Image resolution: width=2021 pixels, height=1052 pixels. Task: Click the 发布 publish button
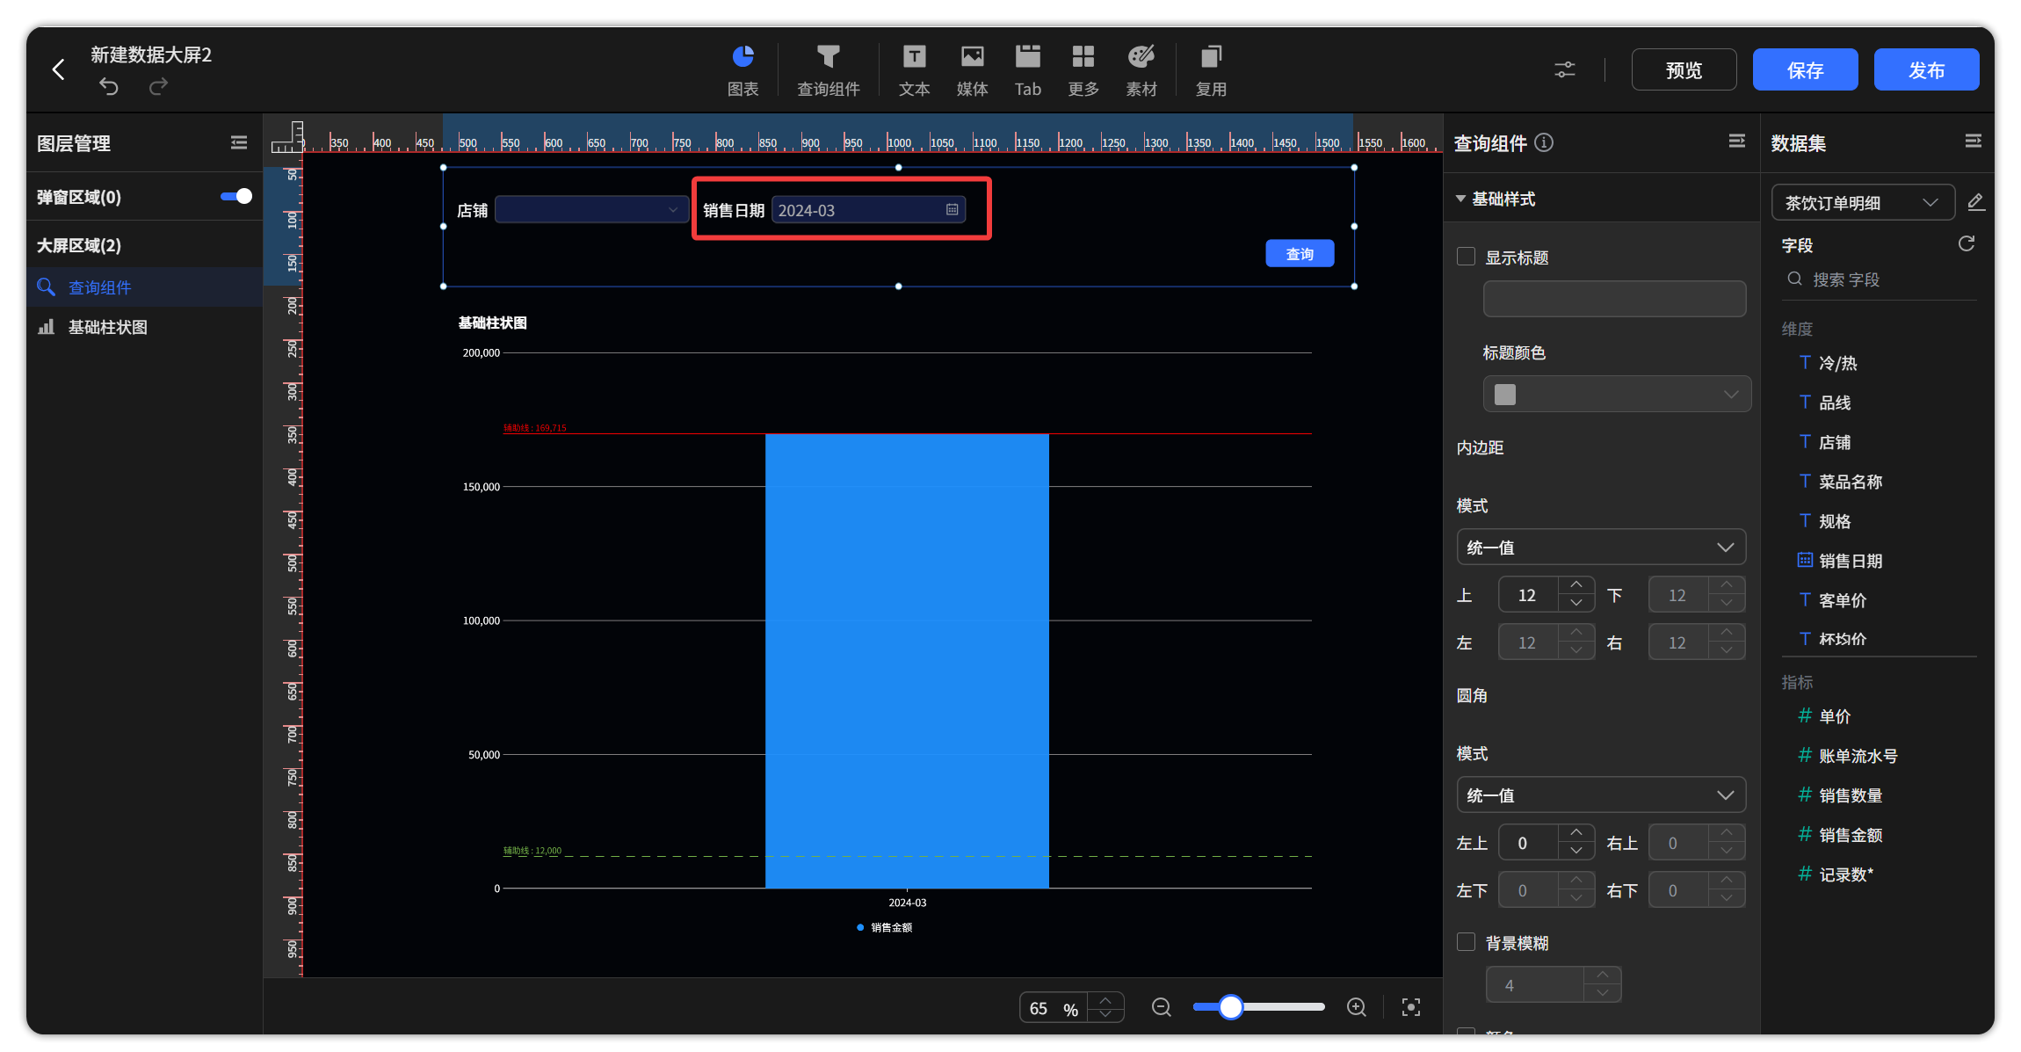click(1926, 69)
